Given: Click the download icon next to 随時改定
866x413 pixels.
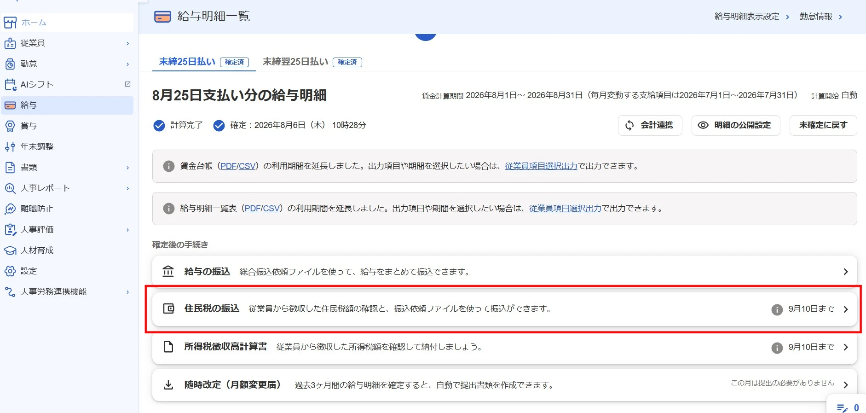Looking at the screenshot, I should 168,385.
